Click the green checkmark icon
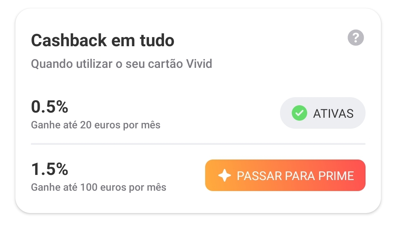The height and width of the screenshot is (227, 396). [x=299, y=113]
